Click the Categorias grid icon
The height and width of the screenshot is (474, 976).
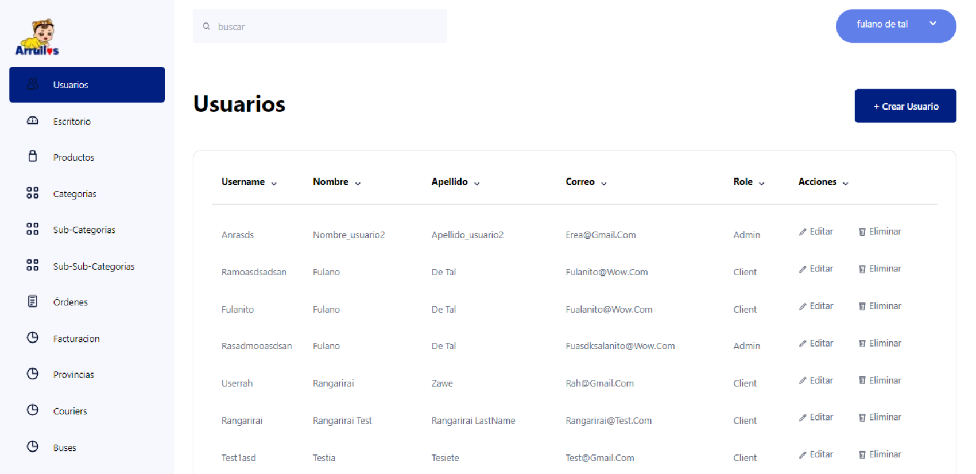[33, 193]
